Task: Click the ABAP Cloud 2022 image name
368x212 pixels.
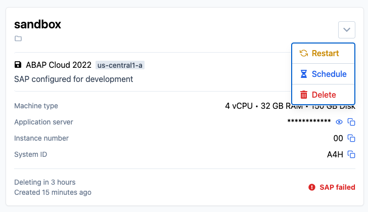Action: coord(59,65)
